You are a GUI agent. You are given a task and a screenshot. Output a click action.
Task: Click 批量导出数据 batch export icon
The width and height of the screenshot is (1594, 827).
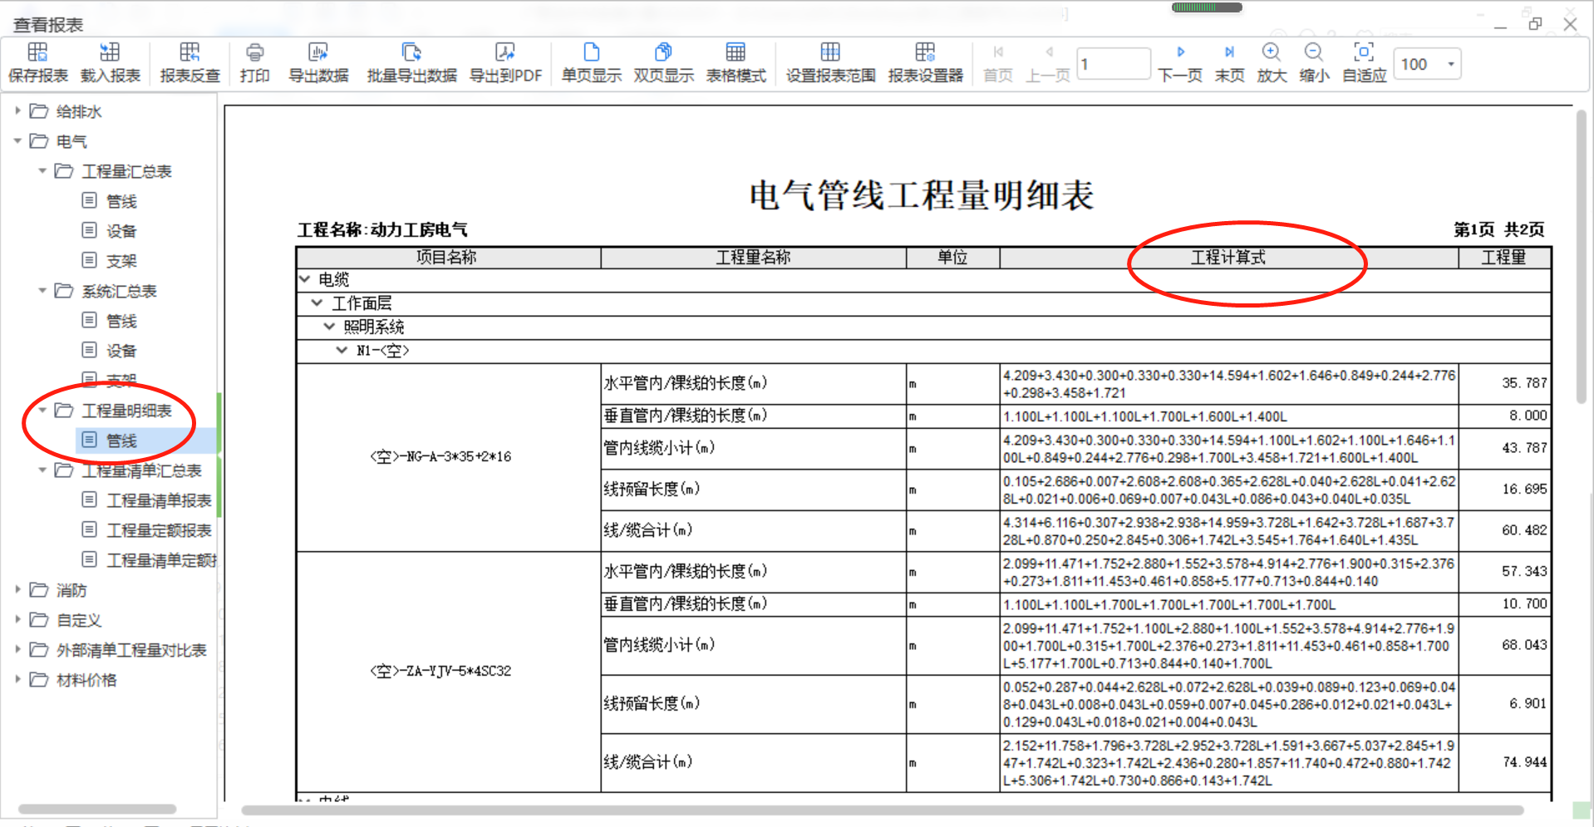coord(412,52)
